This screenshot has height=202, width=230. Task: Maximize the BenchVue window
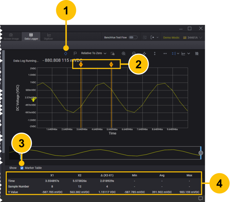[189, 28]
